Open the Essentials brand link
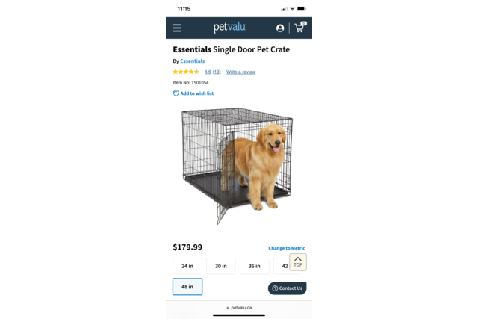Image resolution: width=478 pixels, height=319 pixels. (193, 61)
